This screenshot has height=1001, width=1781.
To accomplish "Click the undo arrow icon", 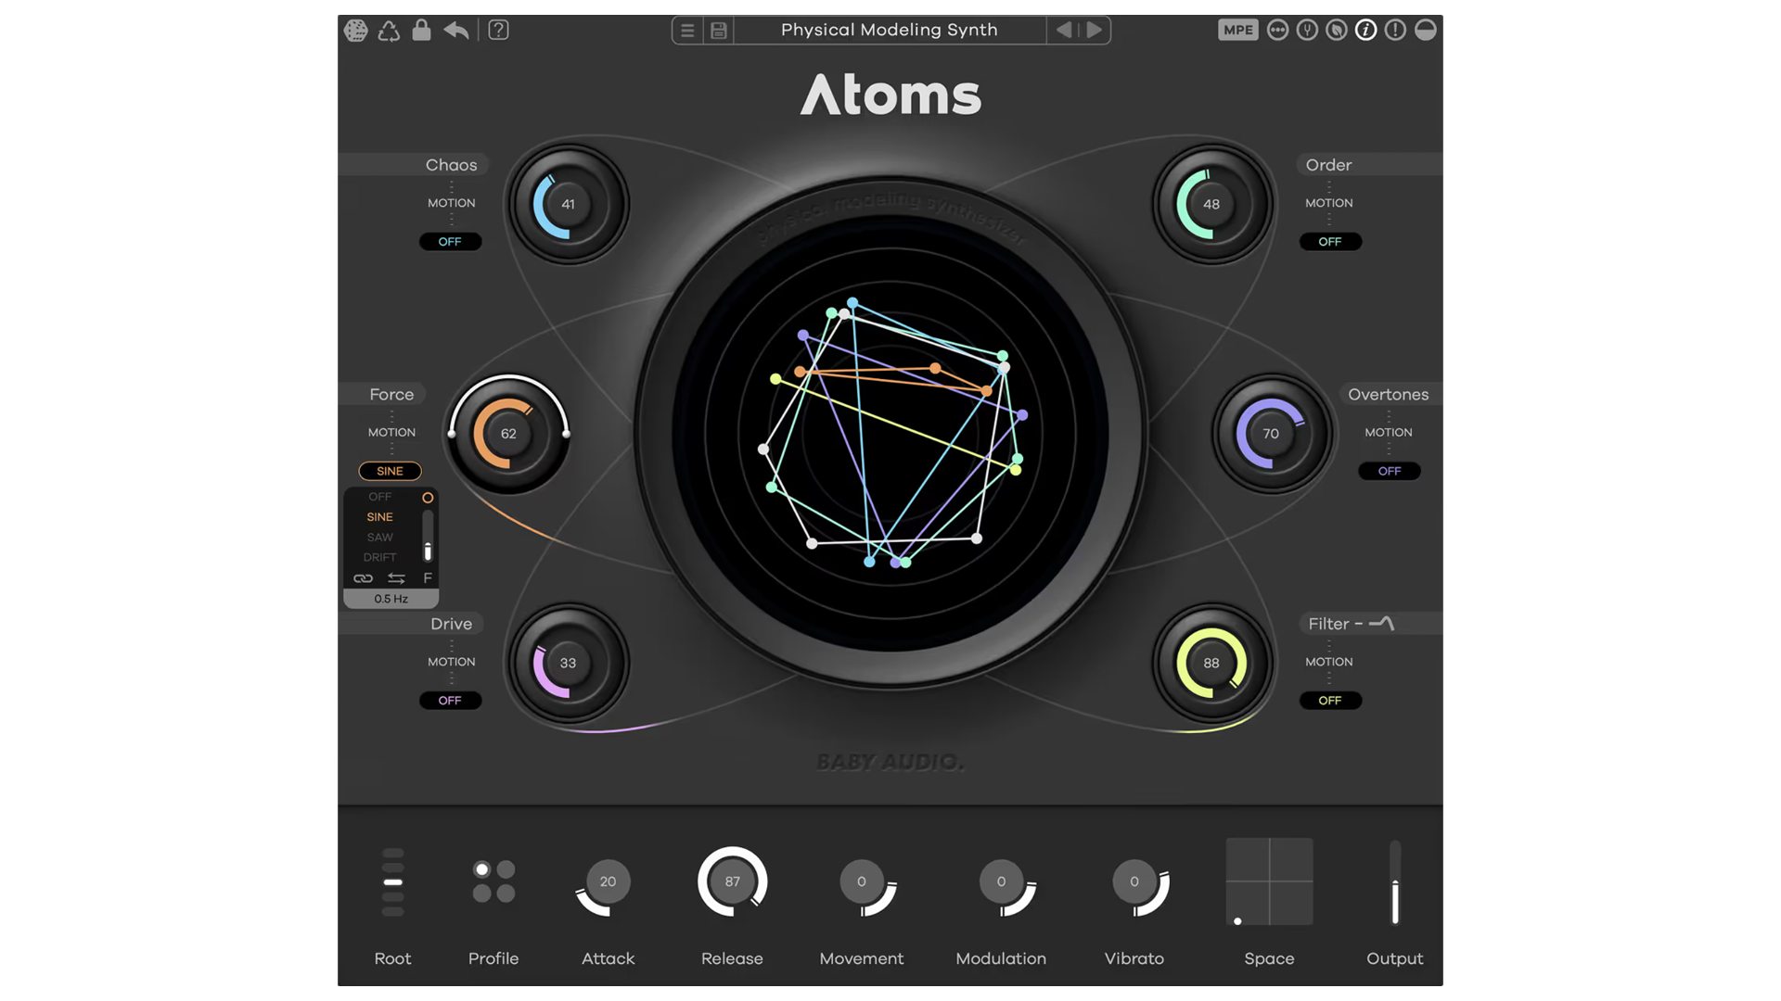I will 456,31.
